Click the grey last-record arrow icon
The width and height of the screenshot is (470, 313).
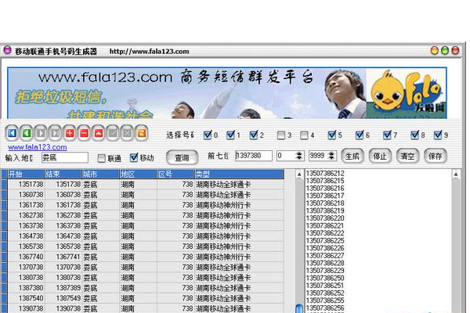[x=55, y=133]
